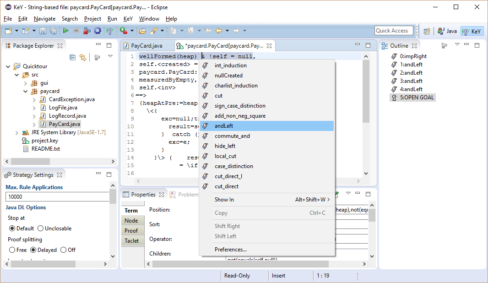The width and height of the screenshot is (488, 283).
Task: Select Free proof splitting option
Action: point(12,250)
